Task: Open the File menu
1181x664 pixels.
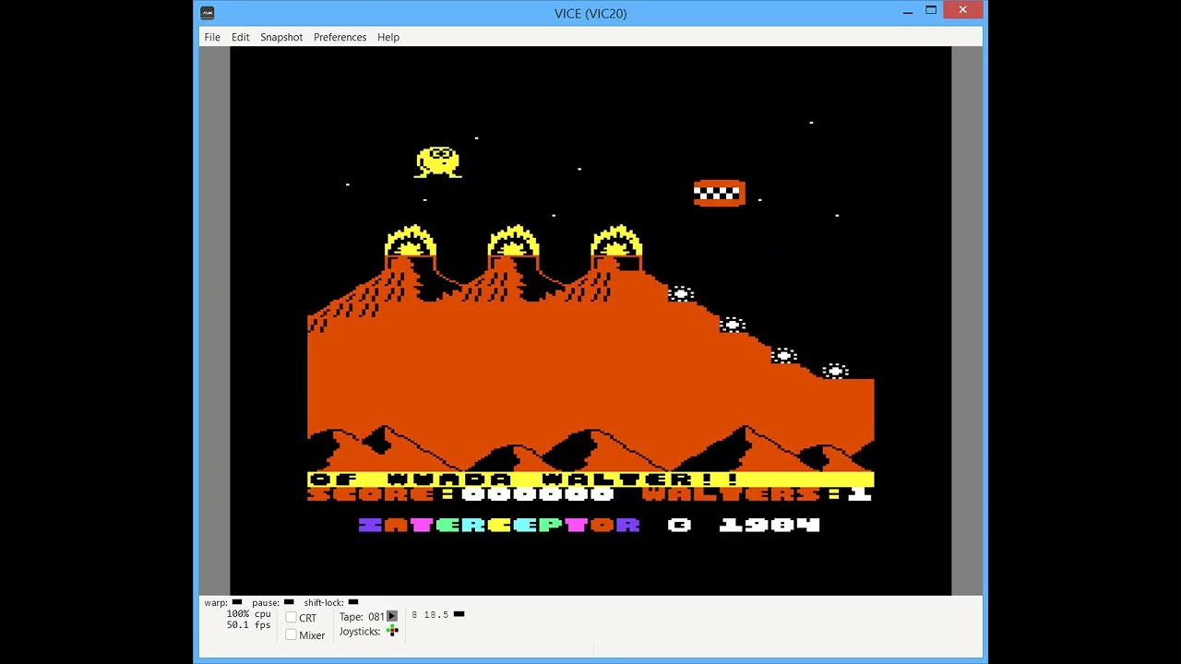Action: point(212,37)
